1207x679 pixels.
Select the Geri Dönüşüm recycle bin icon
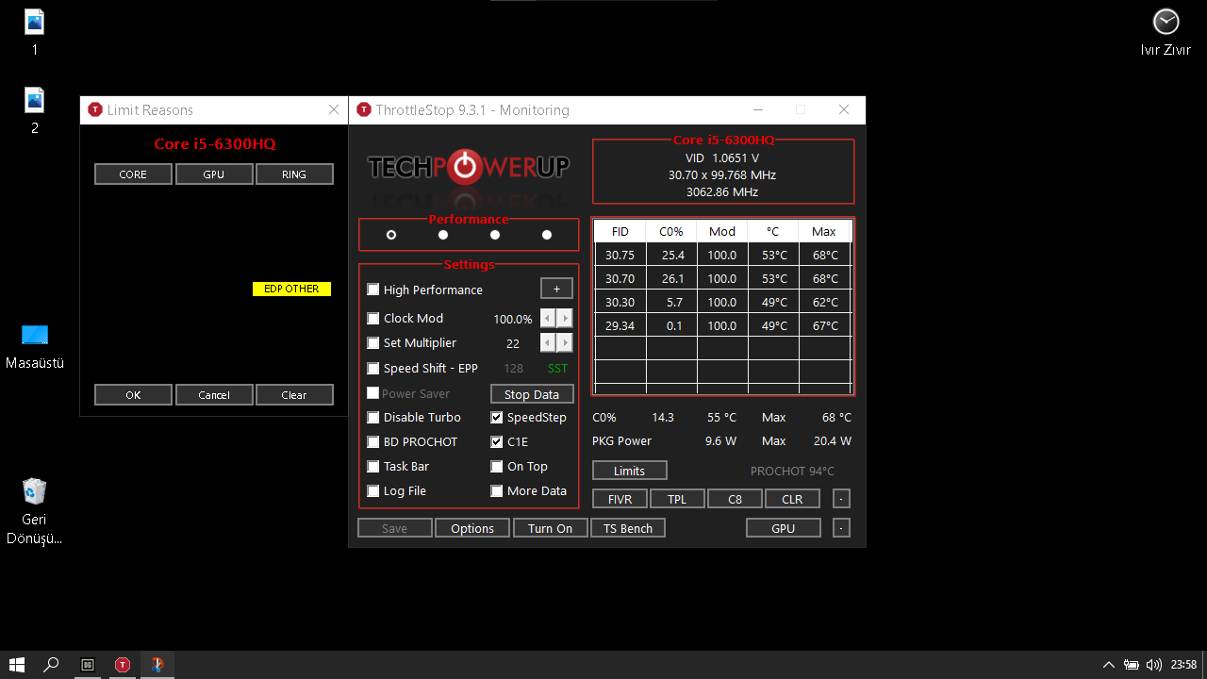point(35,512)
